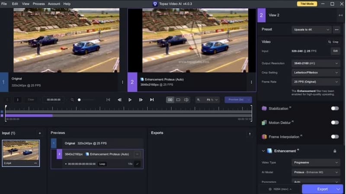Toggle Frame Interpolation on
This screenshot has width=346, height=194.
[334, 136]
